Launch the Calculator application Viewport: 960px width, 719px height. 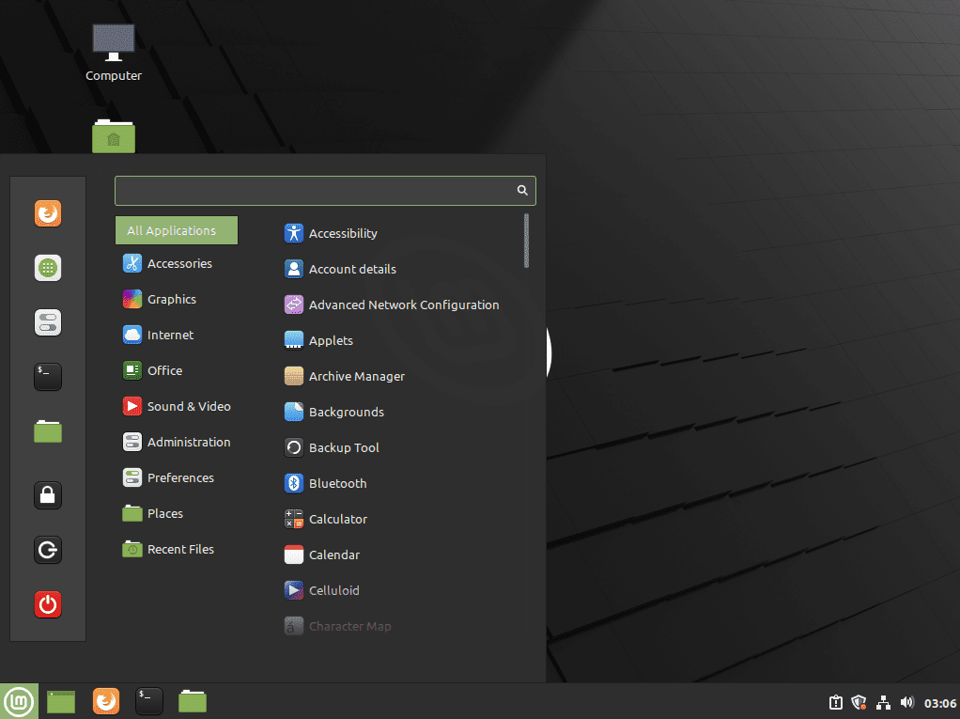click(x=339, y=519)
